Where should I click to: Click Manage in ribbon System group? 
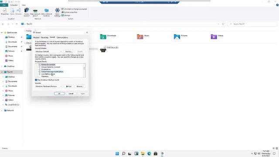tap(66, 15)
